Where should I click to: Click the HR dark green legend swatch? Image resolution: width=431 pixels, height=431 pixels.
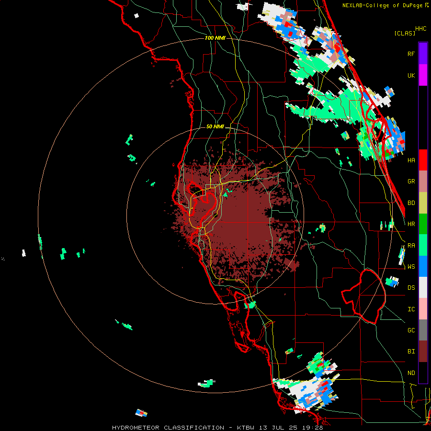point(423,224)
